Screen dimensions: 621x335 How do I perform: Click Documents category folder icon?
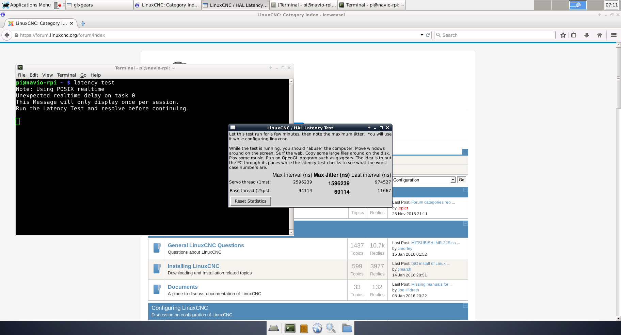pyautogui.click(x=157, y=289)
